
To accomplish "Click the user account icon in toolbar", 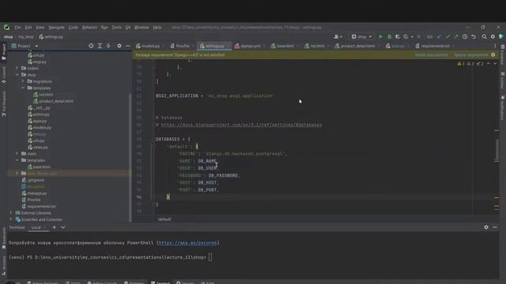I will [338, 37].
